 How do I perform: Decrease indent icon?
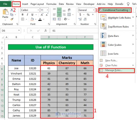tap(54, 19)
